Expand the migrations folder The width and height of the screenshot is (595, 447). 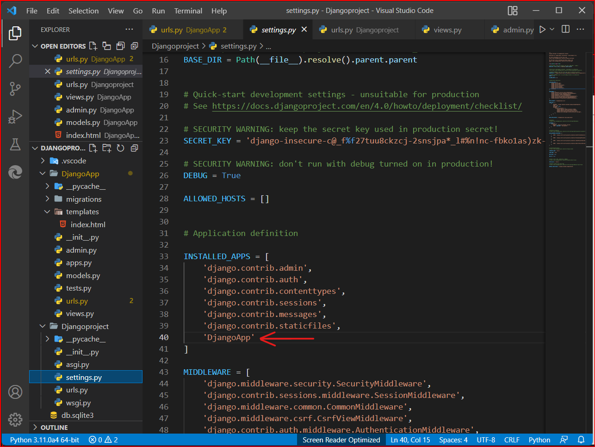point(48,199)
